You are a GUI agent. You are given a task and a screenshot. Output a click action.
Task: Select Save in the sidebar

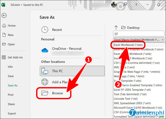click(x=11, y=76)
